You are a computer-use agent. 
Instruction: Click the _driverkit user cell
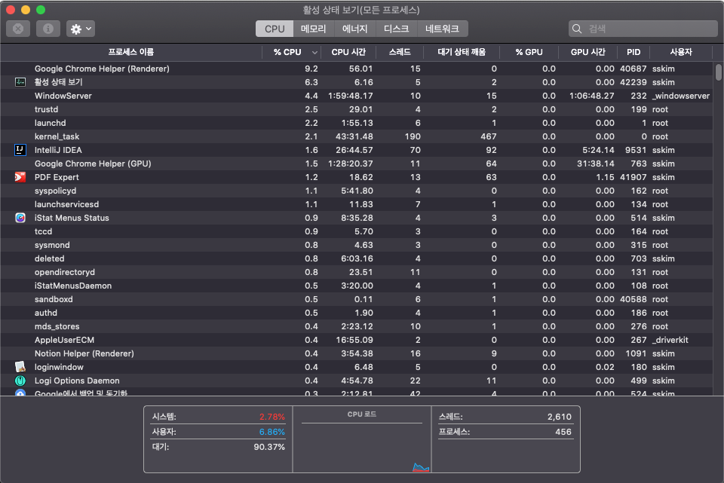pyautogui.click(x=670, y=340)
